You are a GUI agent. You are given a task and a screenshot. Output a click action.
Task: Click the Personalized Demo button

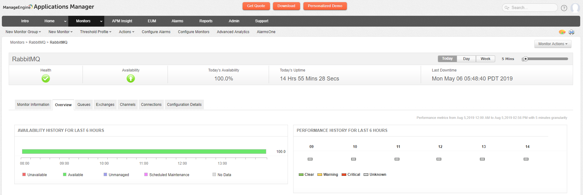click(325, 6)
